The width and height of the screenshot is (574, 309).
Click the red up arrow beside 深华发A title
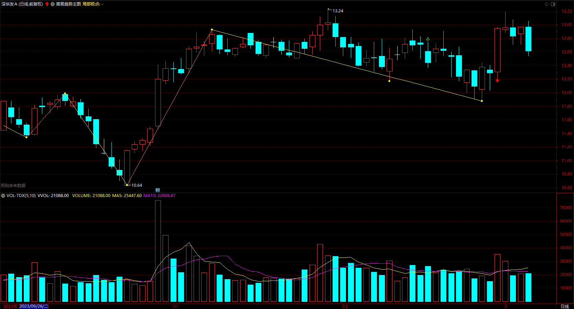click(47, 4)
